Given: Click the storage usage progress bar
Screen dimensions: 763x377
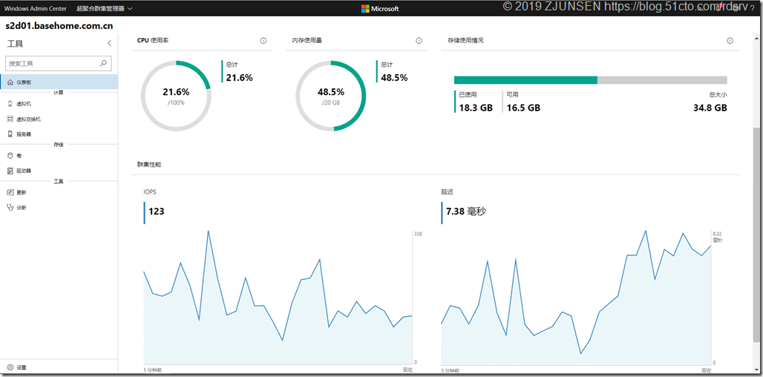Looking at the screenshot, I should pyautogui.click(x=590, y=80).
